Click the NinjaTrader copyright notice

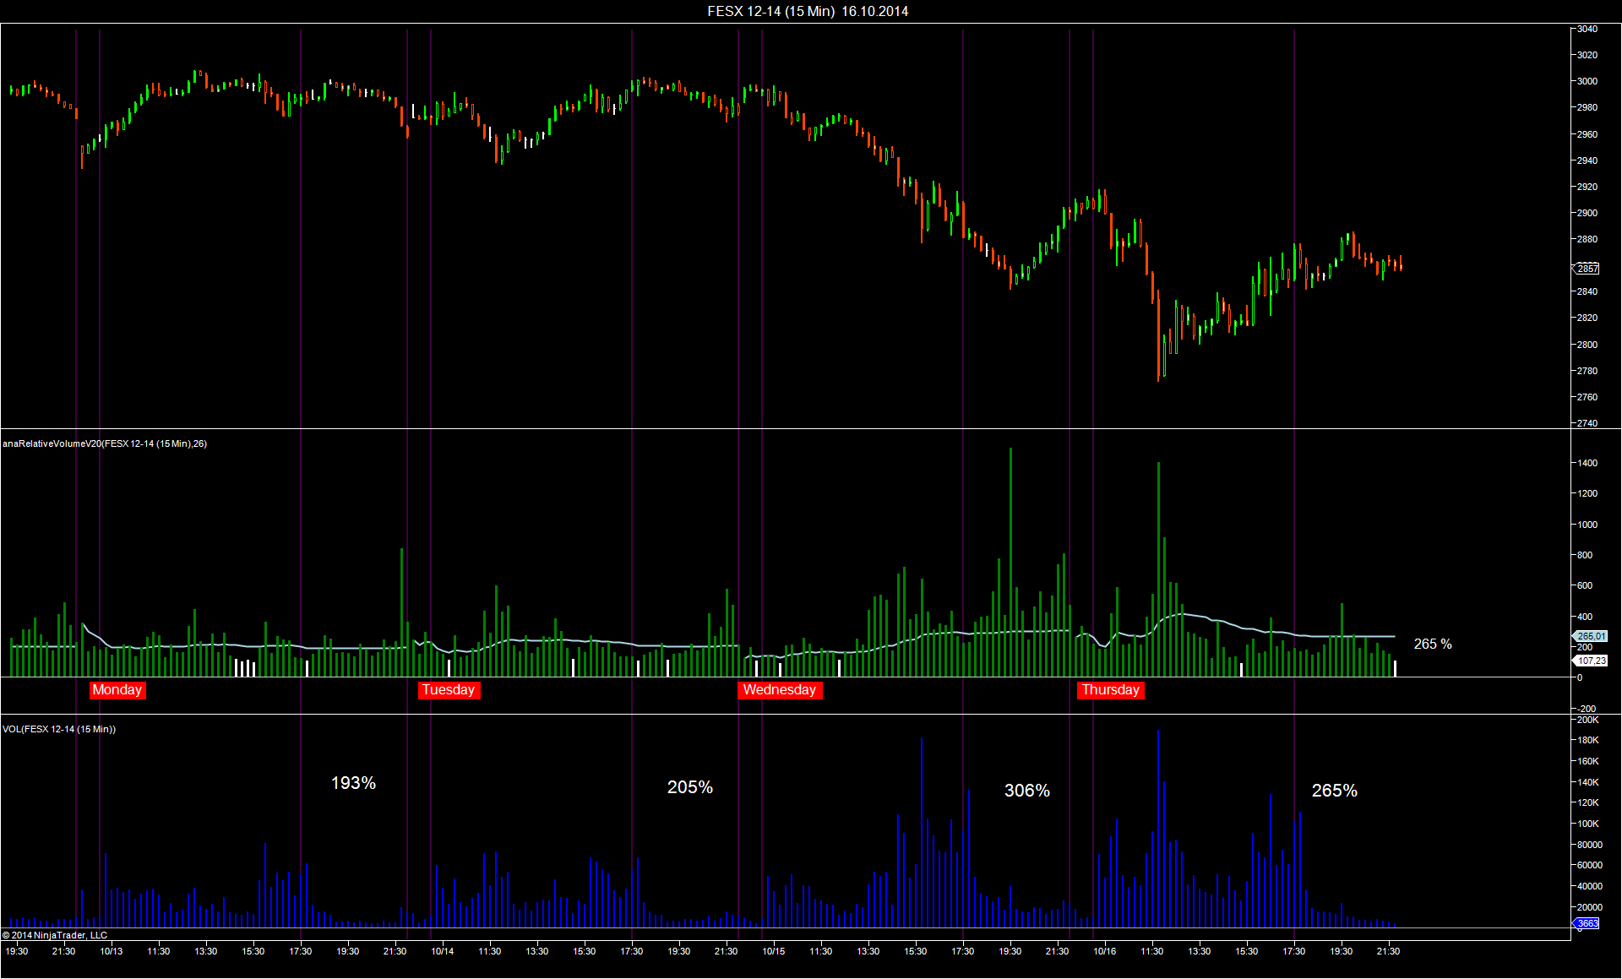[x=55, y=935]
